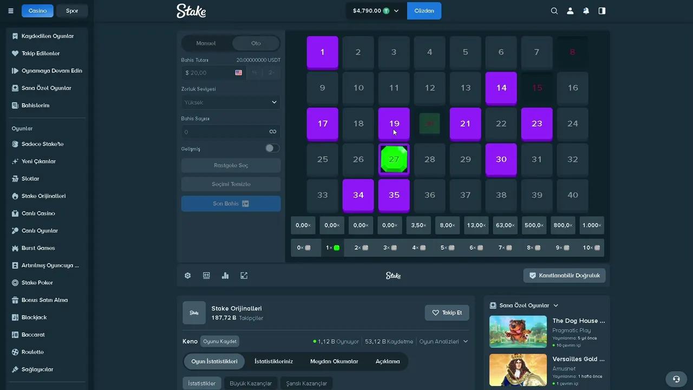Open the game in fullscreen icon

[x=244, y=276]
